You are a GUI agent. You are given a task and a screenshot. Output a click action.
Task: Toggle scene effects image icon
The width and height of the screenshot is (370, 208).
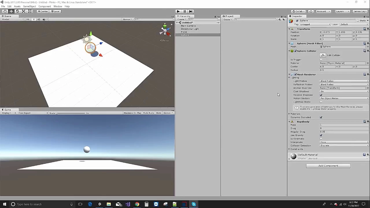tap(44, 19)
